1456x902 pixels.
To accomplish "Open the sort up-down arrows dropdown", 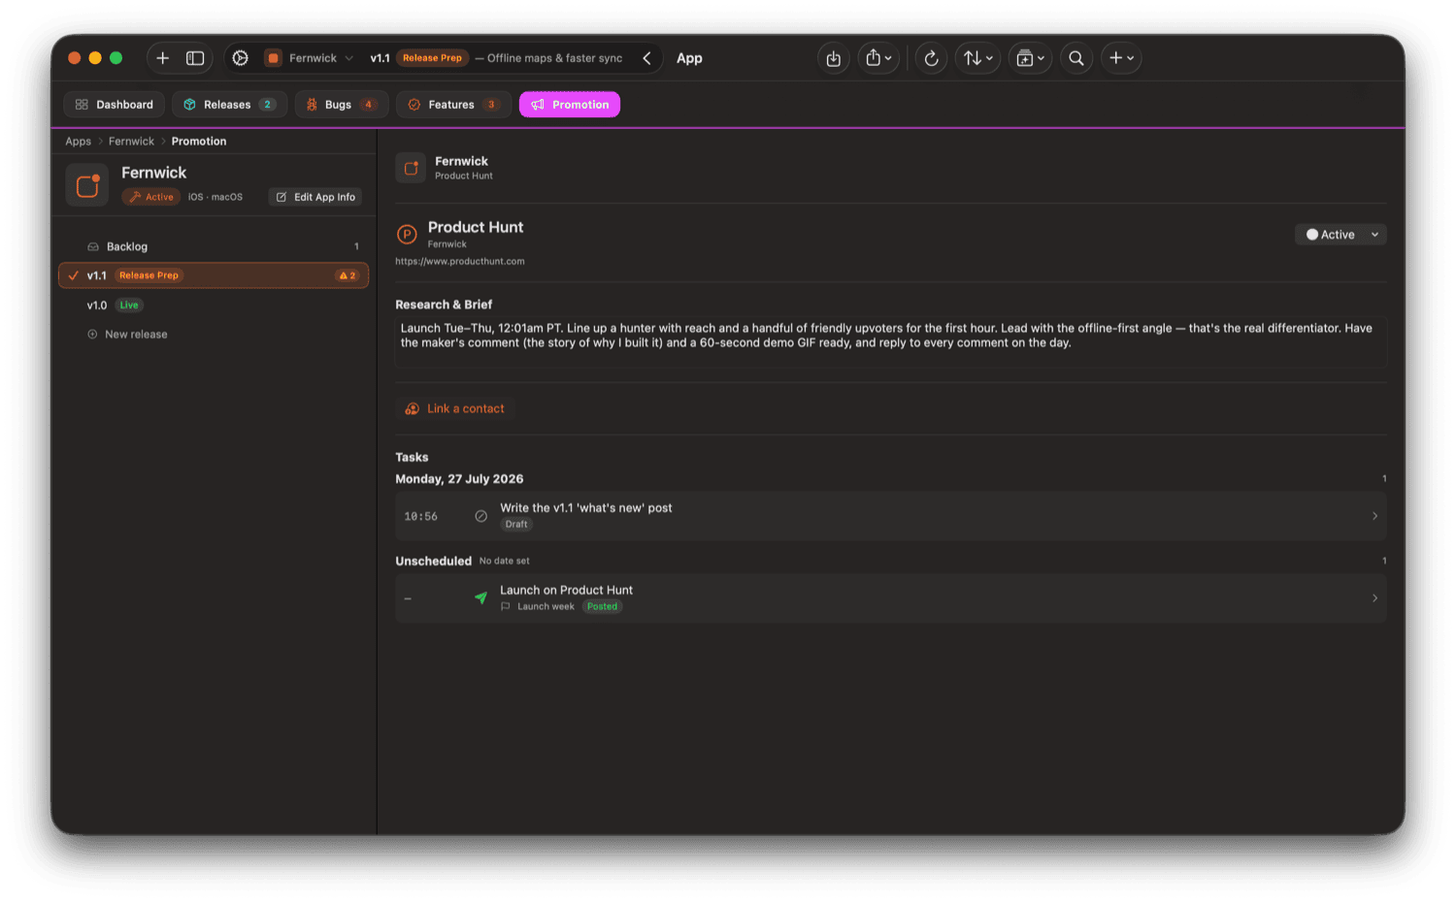I will pyautogui.click(x=977, y=58).
